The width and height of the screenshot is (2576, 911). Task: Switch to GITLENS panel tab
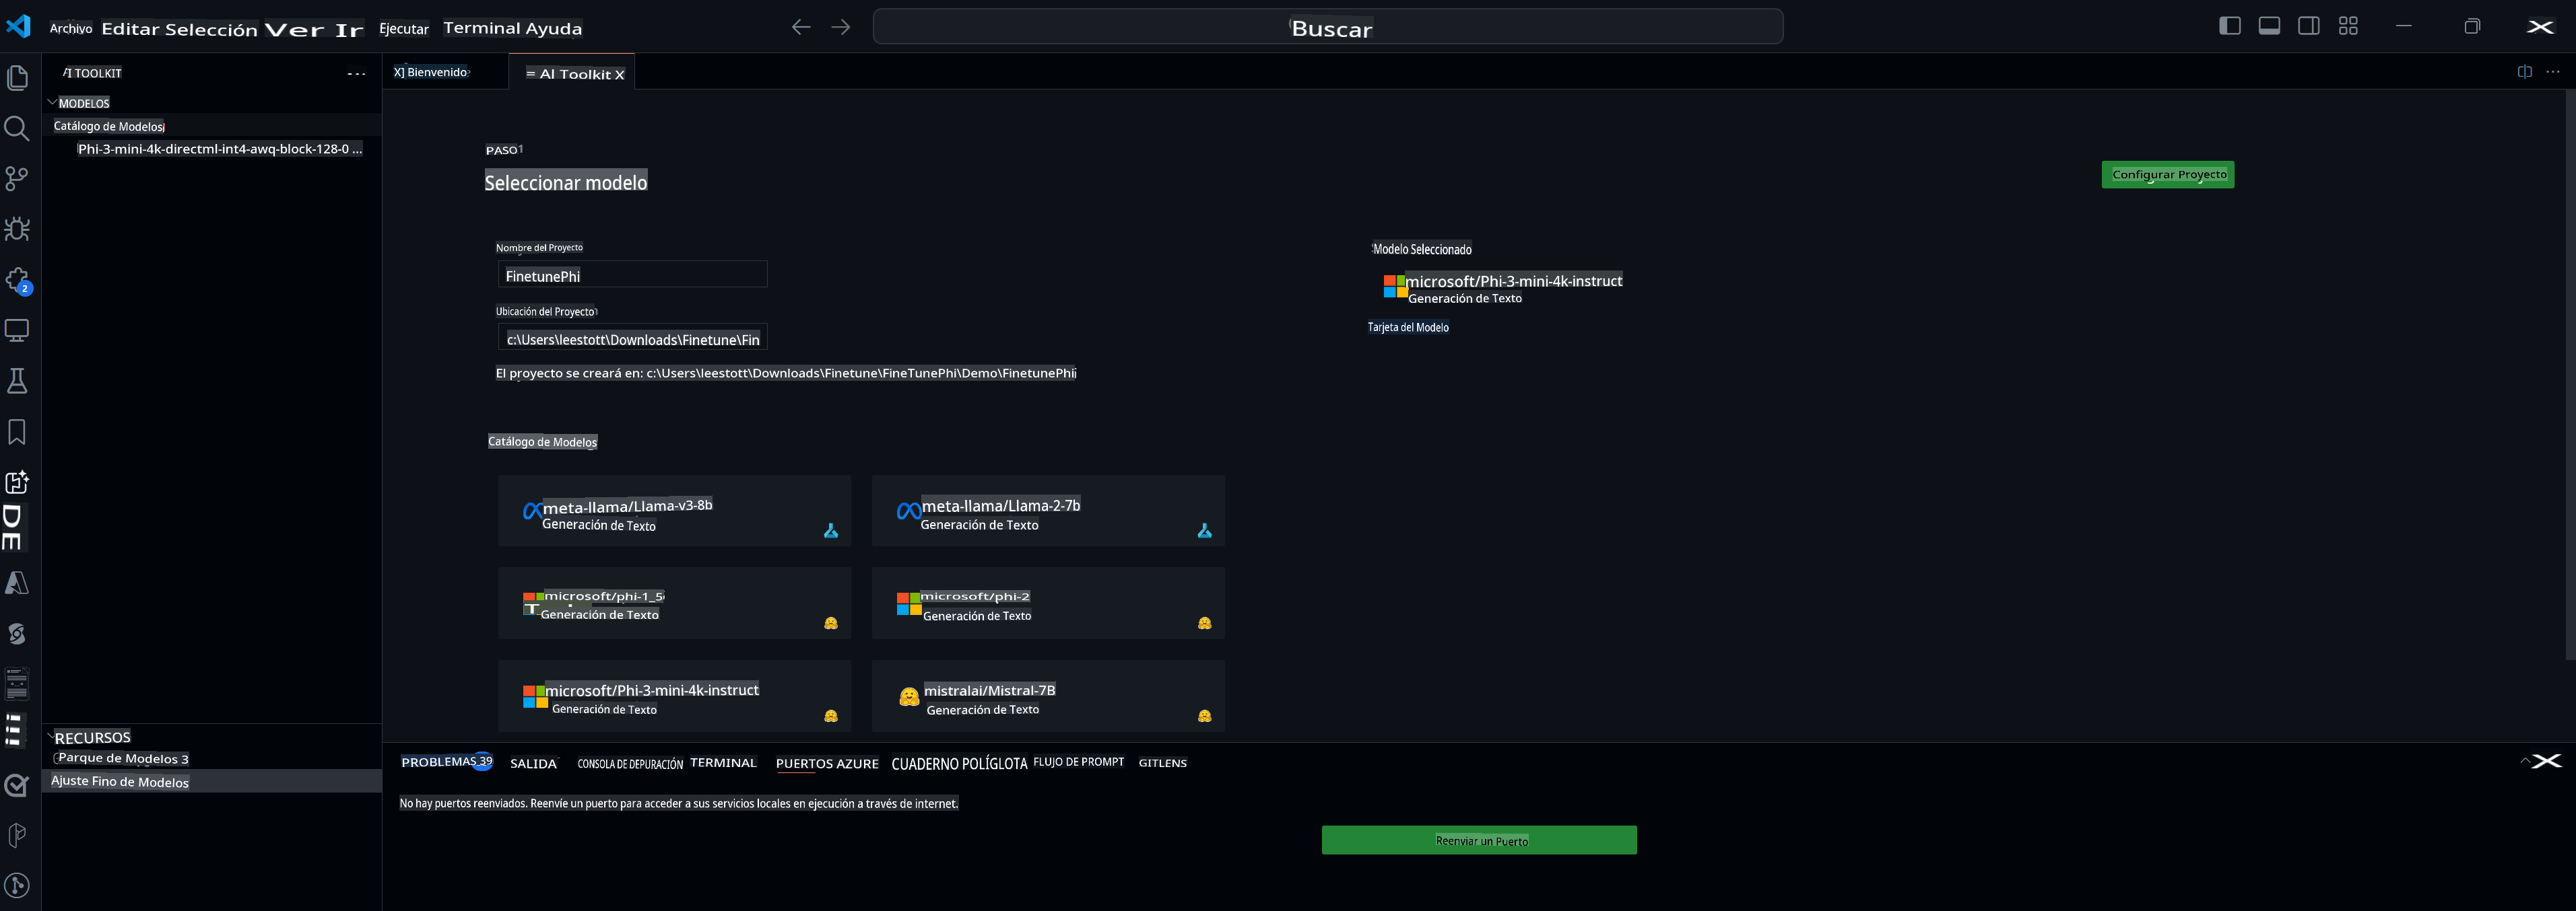1162,762
